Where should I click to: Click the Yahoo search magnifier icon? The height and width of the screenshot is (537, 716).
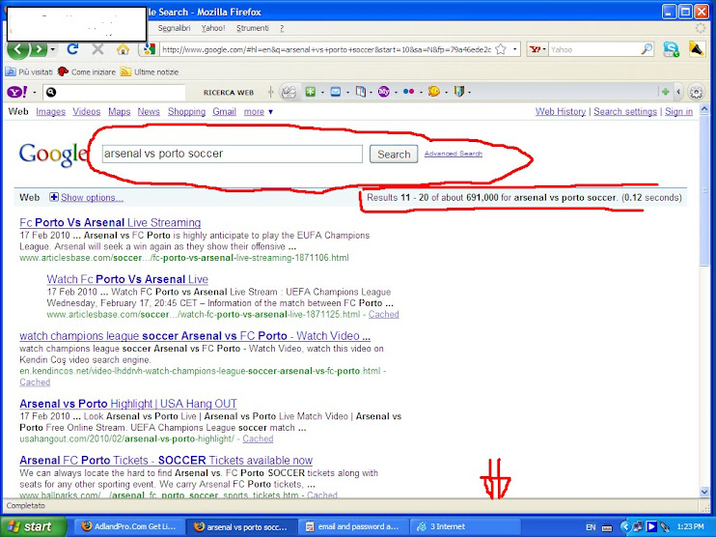click(x=647, y=49)
